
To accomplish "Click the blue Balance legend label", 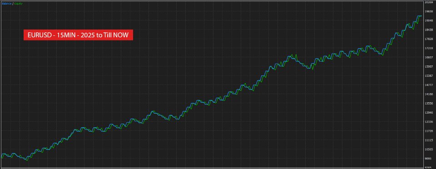I will [6, 4].
